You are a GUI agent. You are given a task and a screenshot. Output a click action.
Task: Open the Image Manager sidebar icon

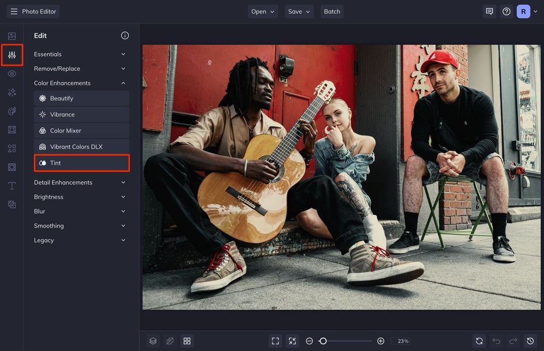[12, 36]
